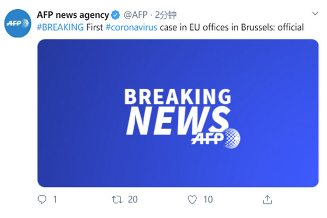
Task: Click the blue verified badge
Action: [x=116, y=14]
